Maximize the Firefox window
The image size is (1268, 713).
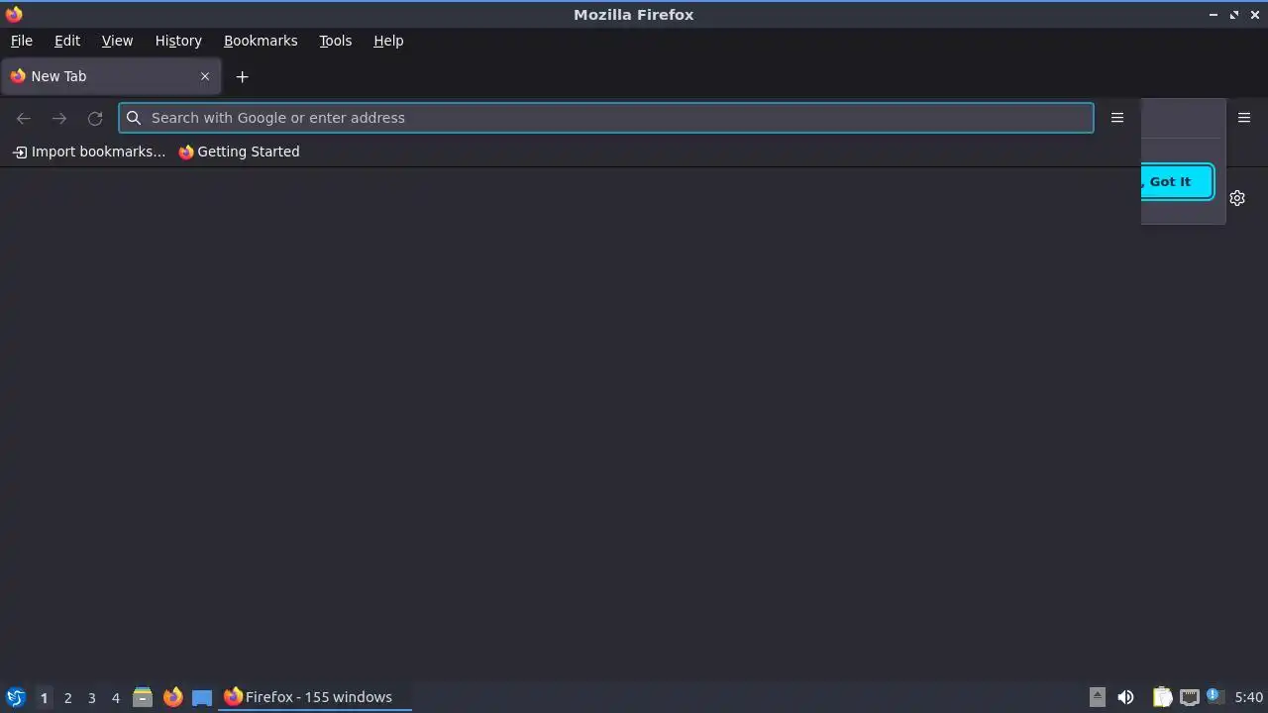pos(1234,15)
